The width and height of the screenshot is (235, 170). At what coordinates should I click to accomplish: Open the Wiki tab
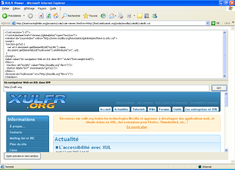coord(152,109)
